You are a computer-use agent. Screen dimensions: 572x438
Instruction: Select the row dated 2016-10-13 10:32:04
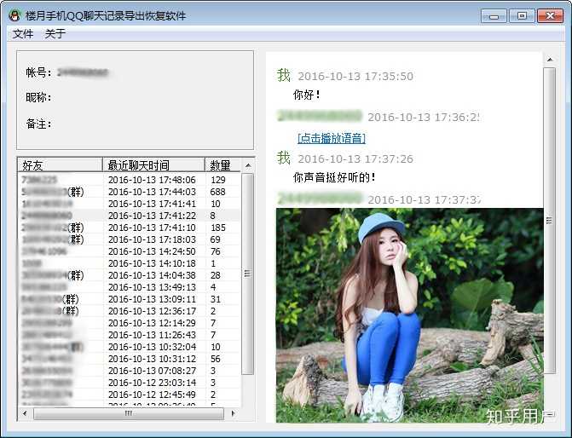pyautogui.click(x=129, y=347)
